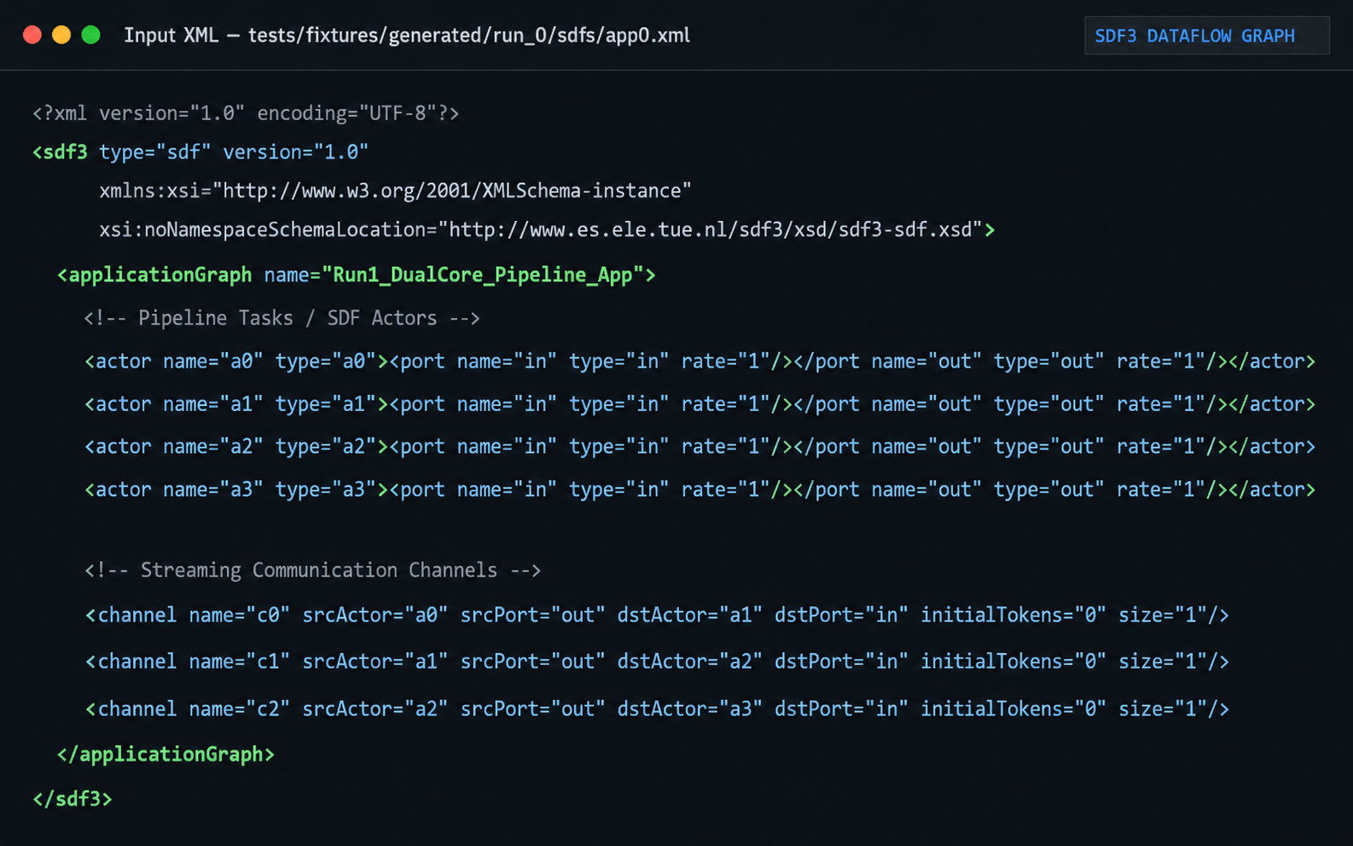
Task: Click the channel c0 definition line
Action: pyautogui.click(x=657, y=615)
